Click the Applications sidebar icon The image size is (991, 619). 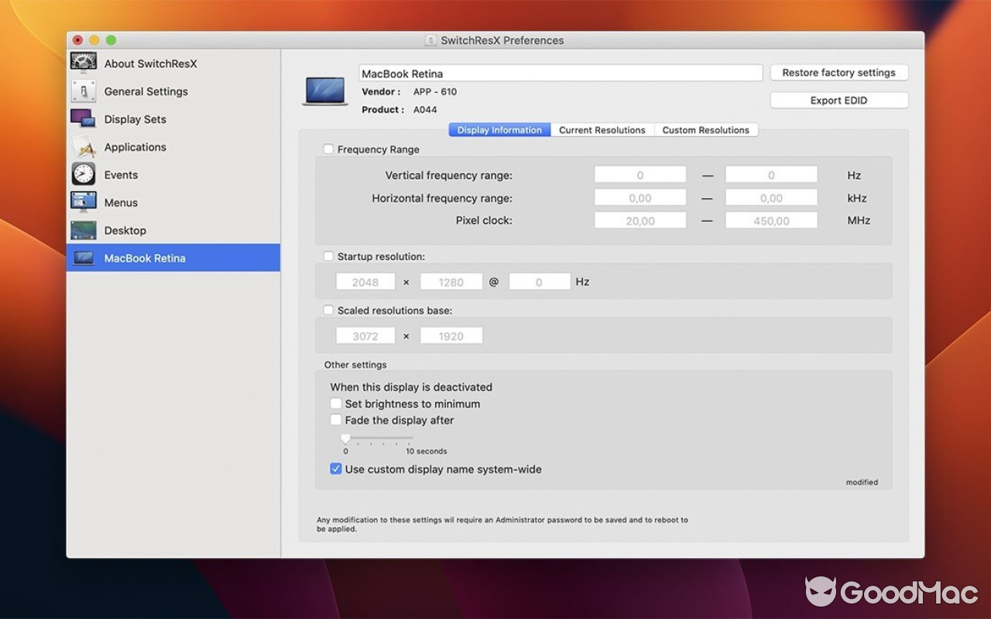pyautogui.click(x=84, y=147)
